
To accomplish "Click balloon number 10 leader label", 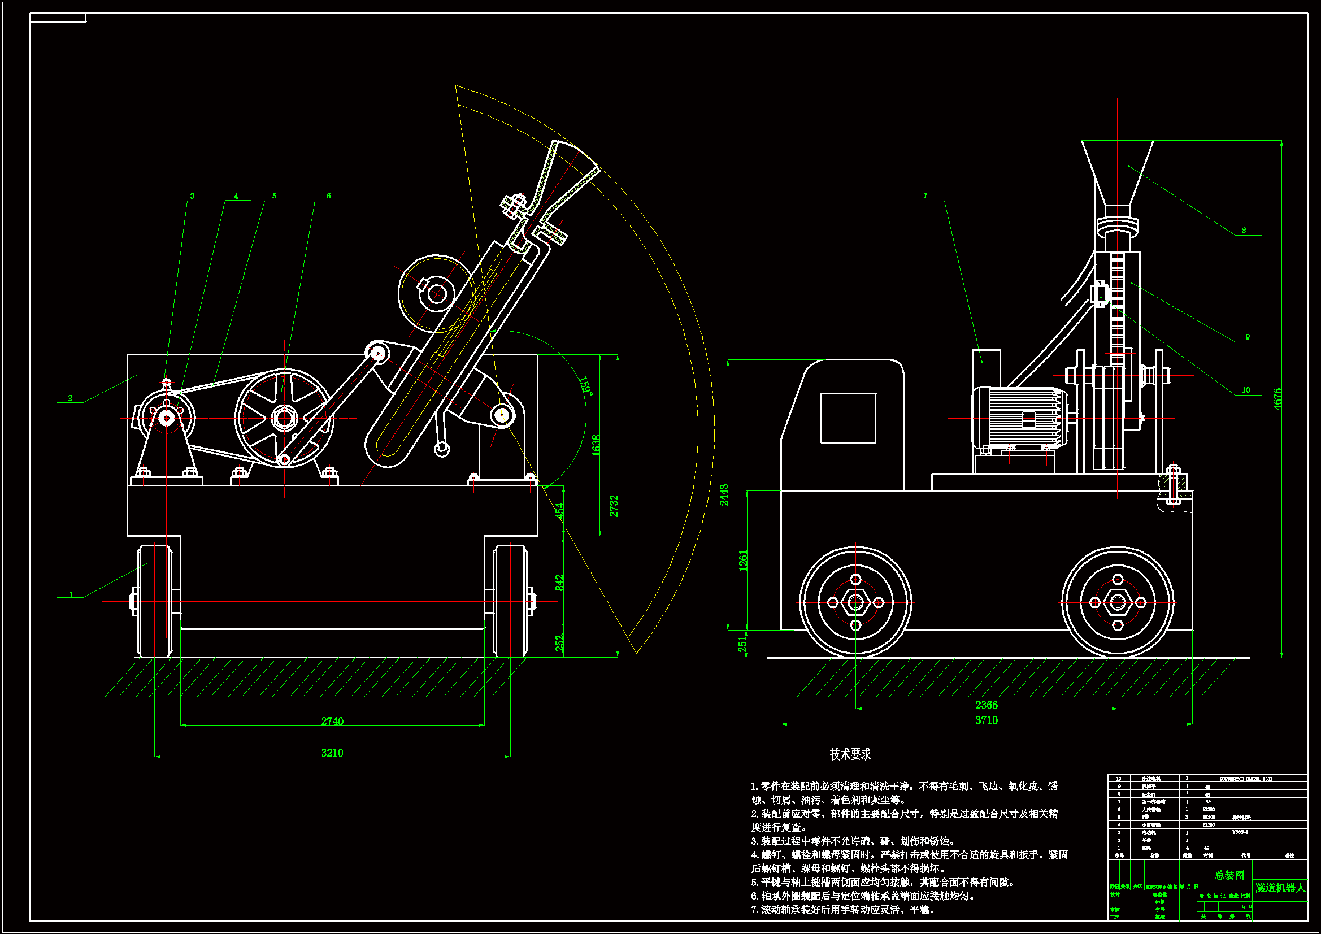I will pos(1246,390).
